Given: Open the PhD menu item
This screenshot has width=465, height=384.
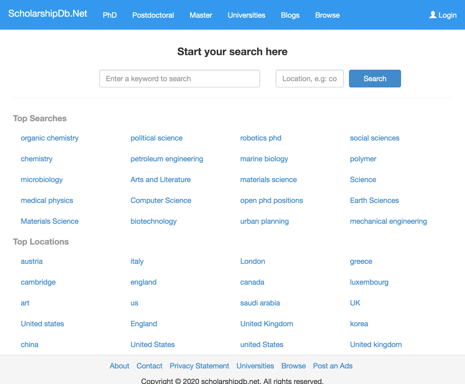Looking at the screenshot, I should (109, 15).
